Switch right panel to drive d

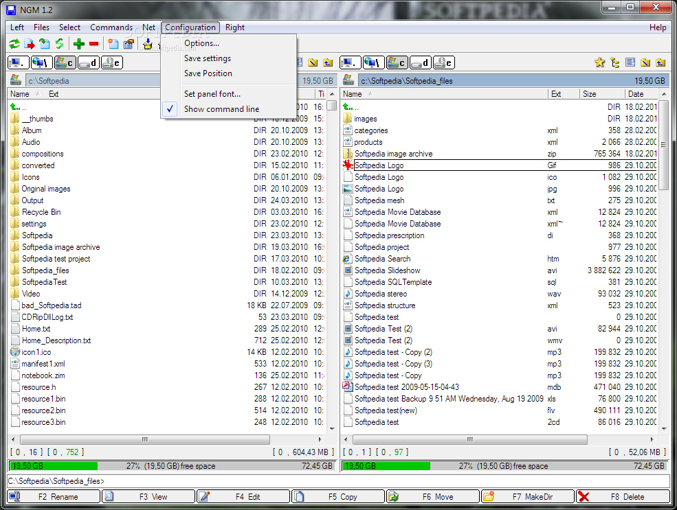point(421,63)
